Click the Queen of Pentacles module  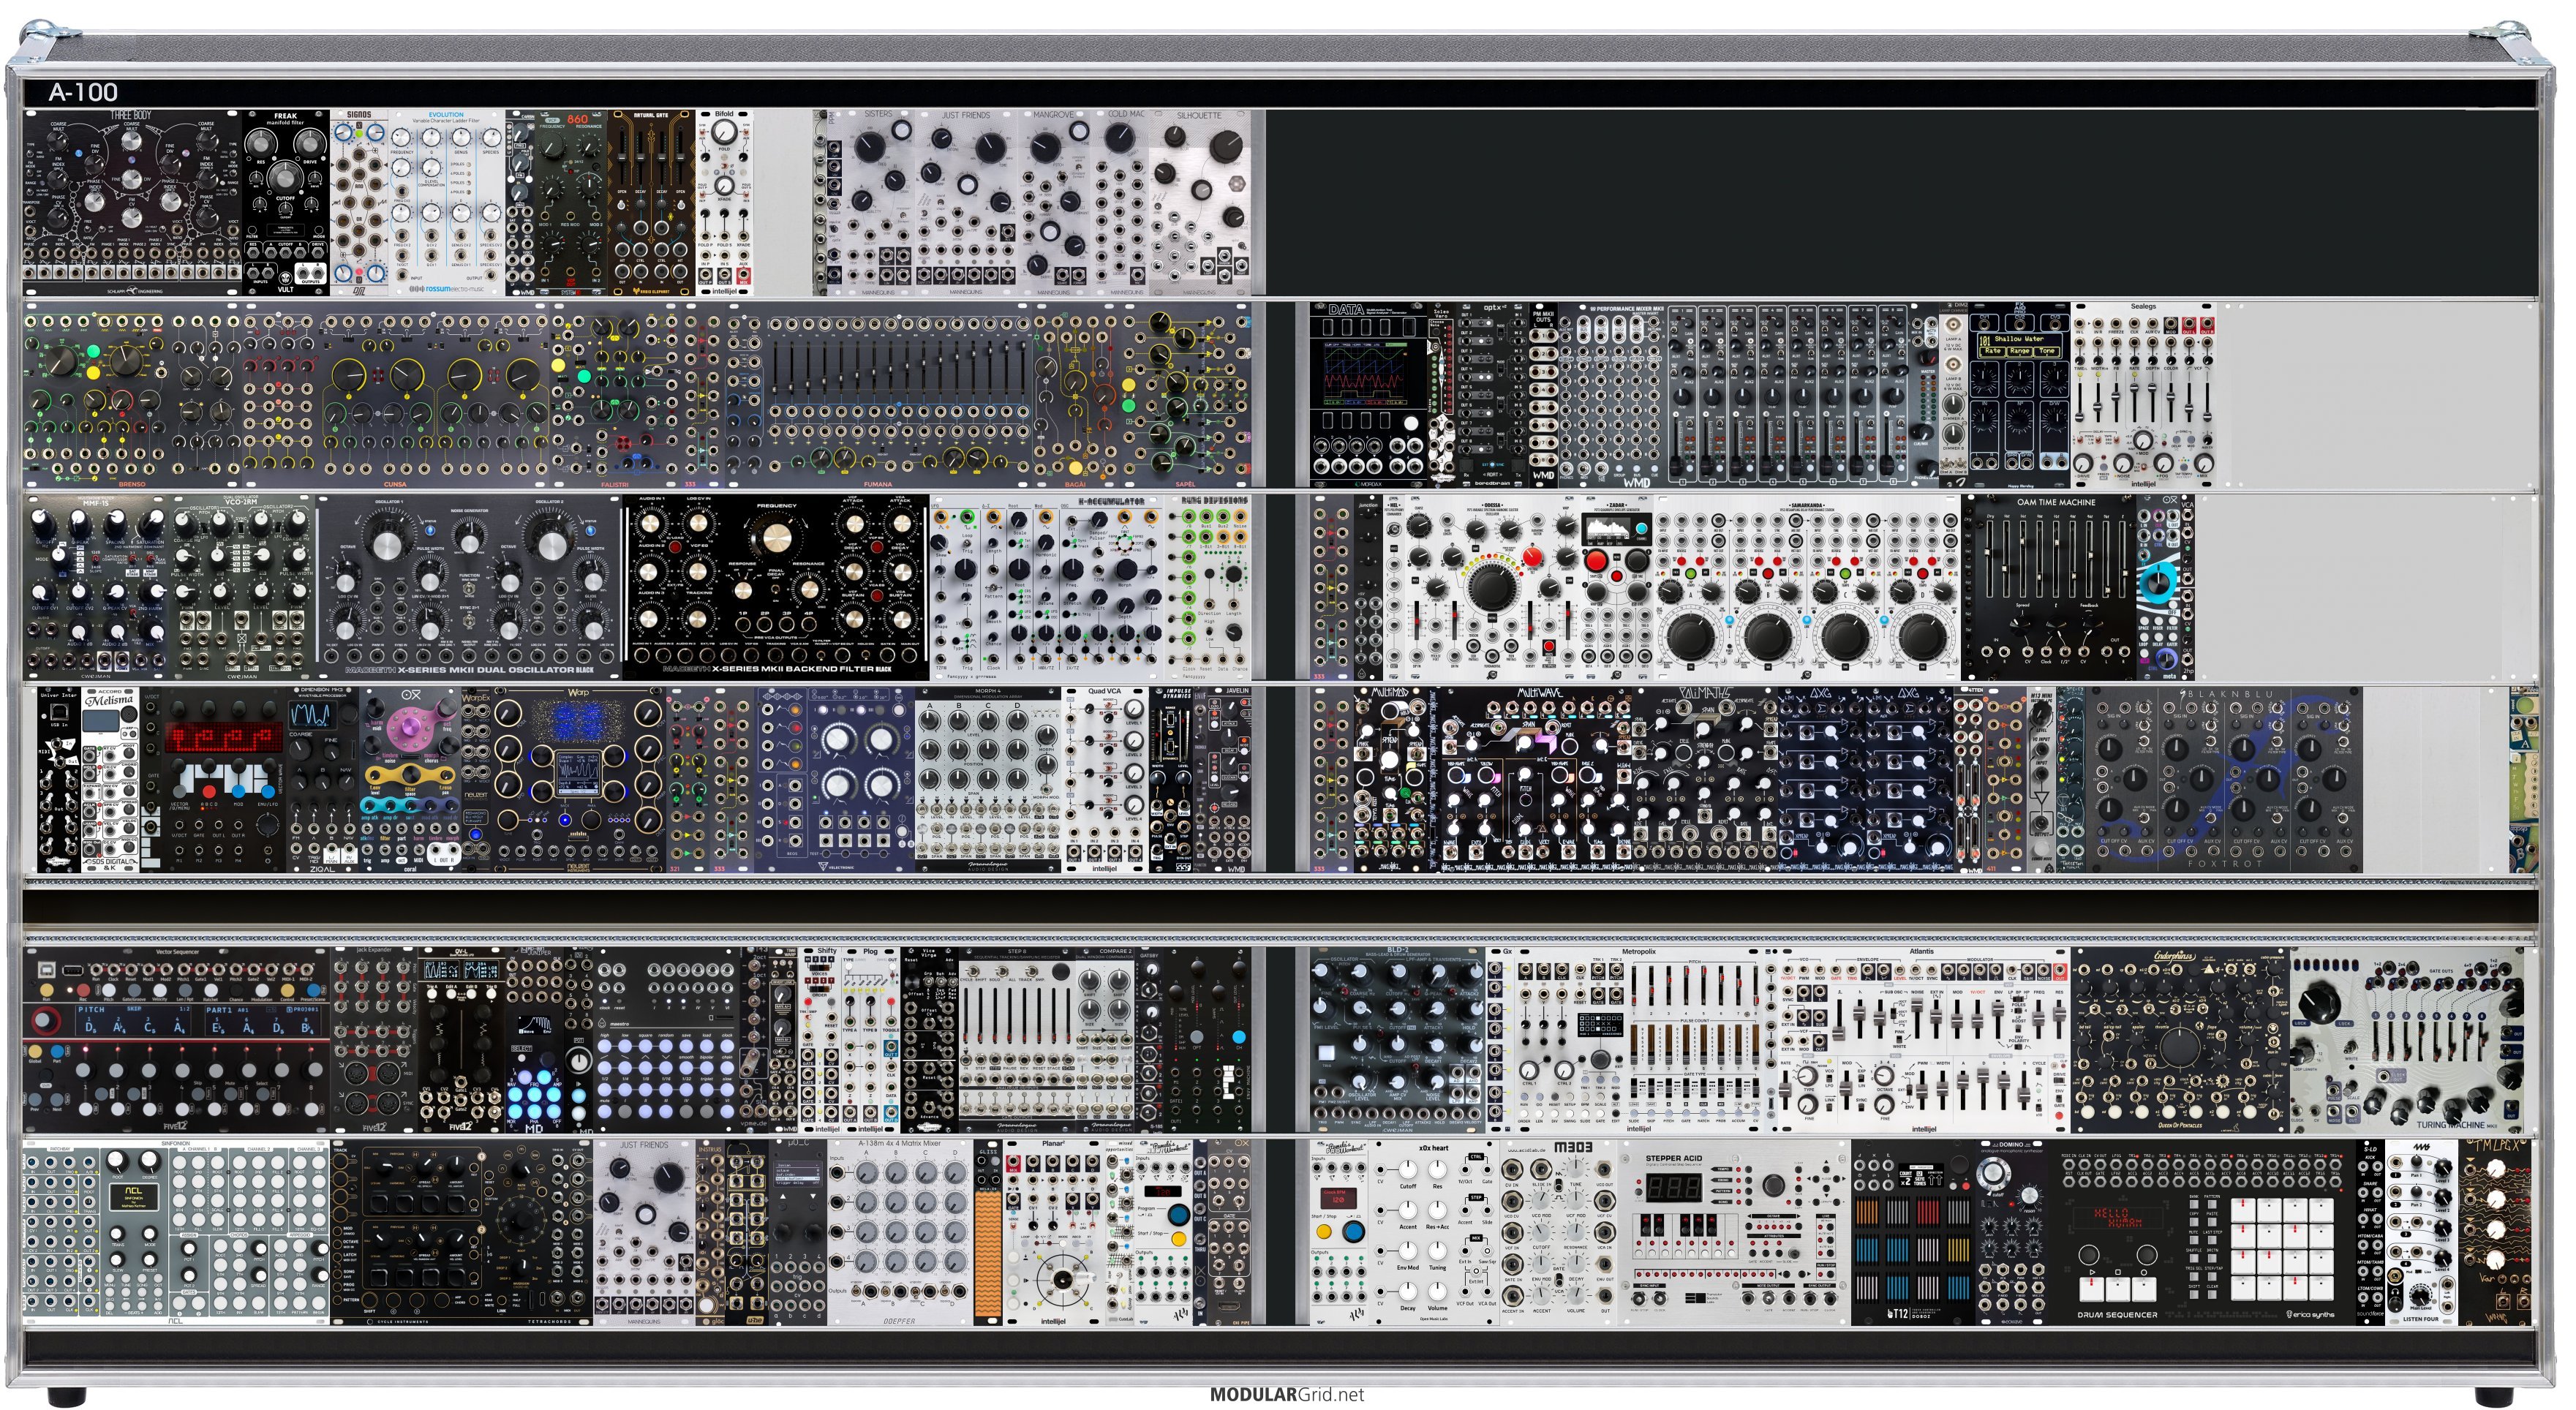click(2180, 1040)
